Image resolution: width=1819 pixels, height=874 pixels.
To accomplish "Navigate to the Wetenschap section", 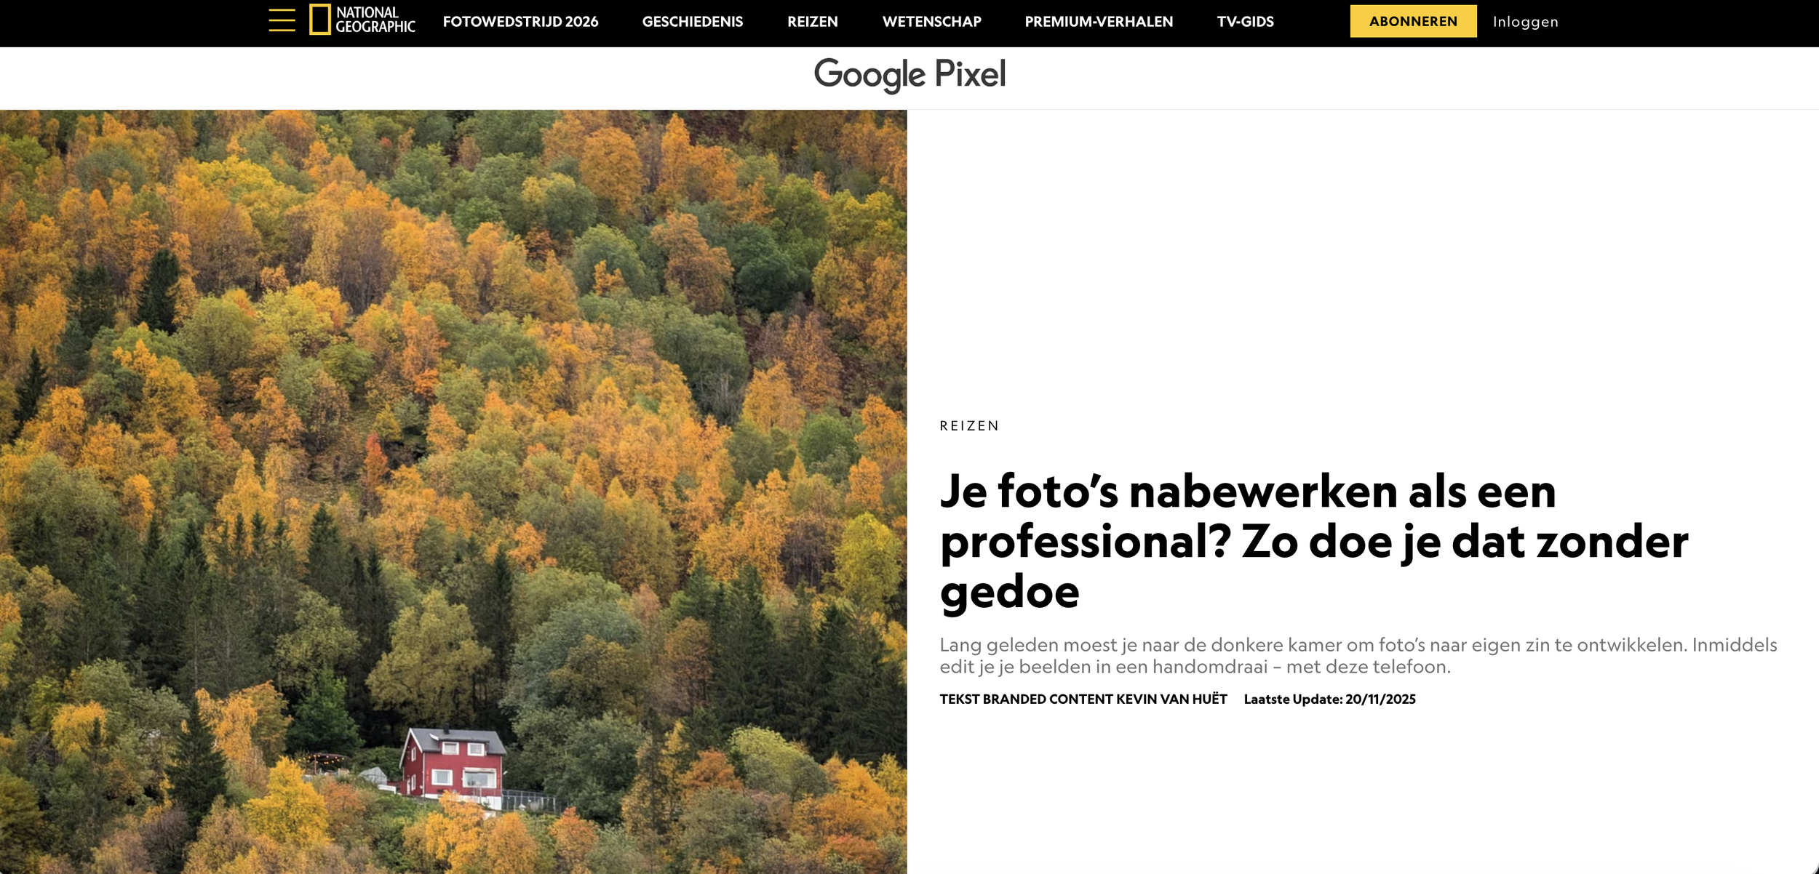I will pos(931,22).
